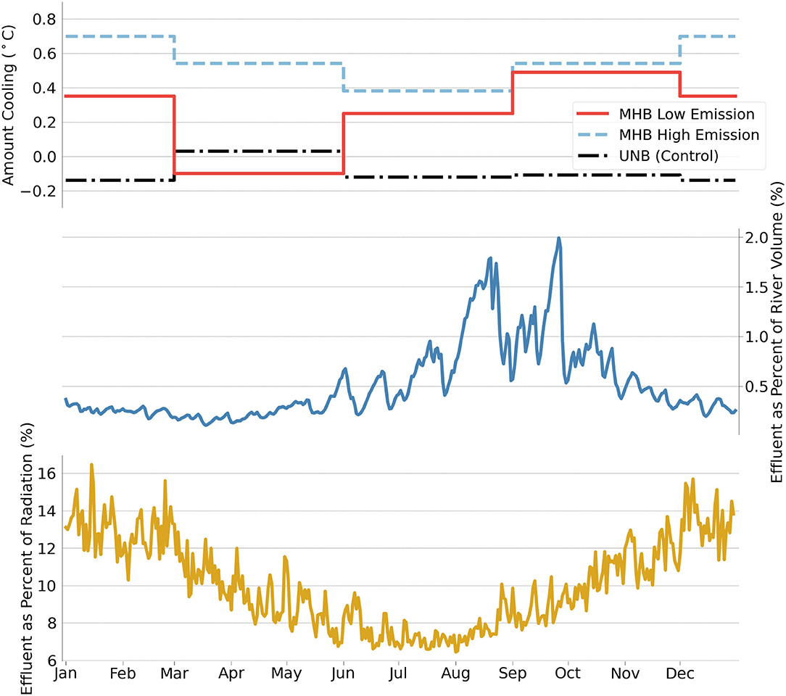Click the "Feb" month label
786x696 pixels.
[x=123, y=674]
